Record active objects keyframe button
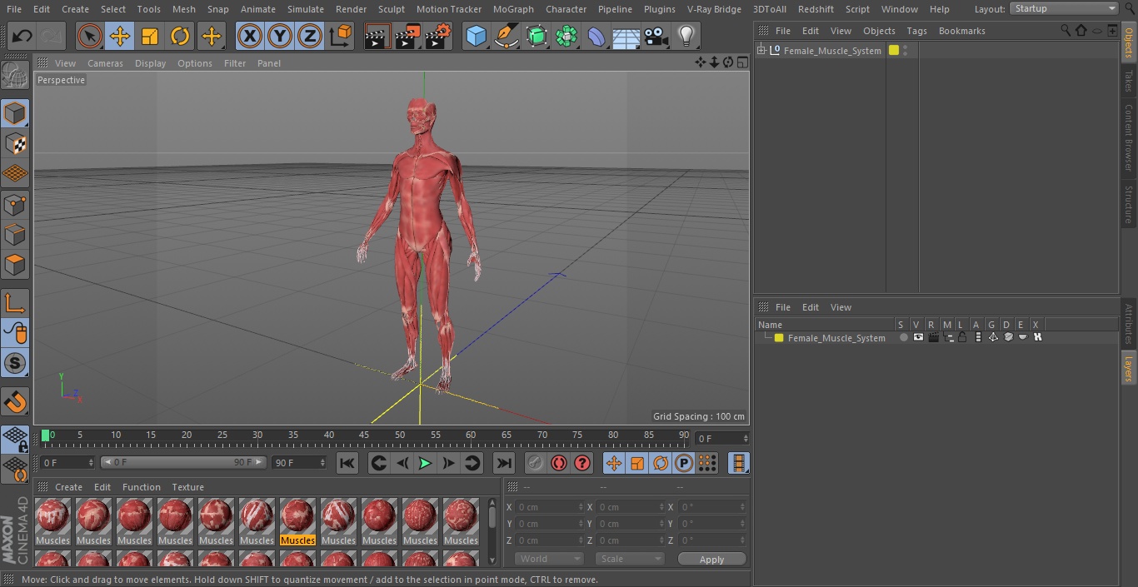The image size is (1138, 587). pos(536,463)
